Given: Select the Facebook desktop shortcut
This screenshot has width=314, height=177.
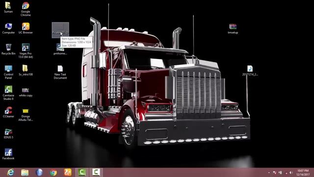Looking at the screenshot, I should 8,154.
